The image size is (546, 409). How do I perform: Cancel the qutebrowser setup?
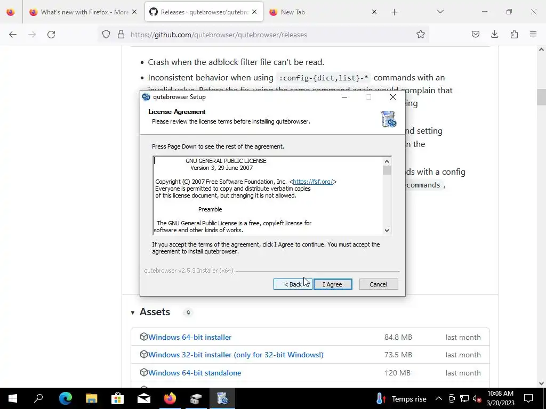[379, 284]
